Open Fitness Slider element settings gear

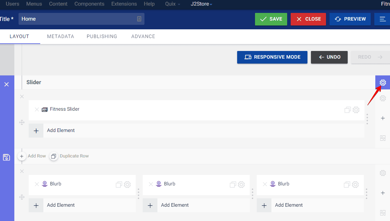[x=356, y=110]
